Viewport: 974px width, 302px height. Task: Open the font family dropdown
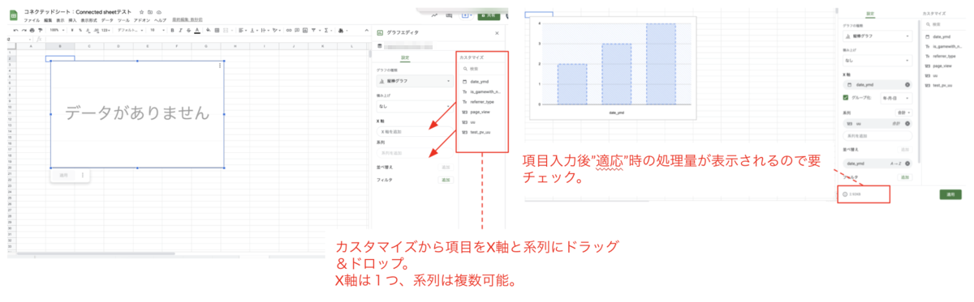point(130,30)
